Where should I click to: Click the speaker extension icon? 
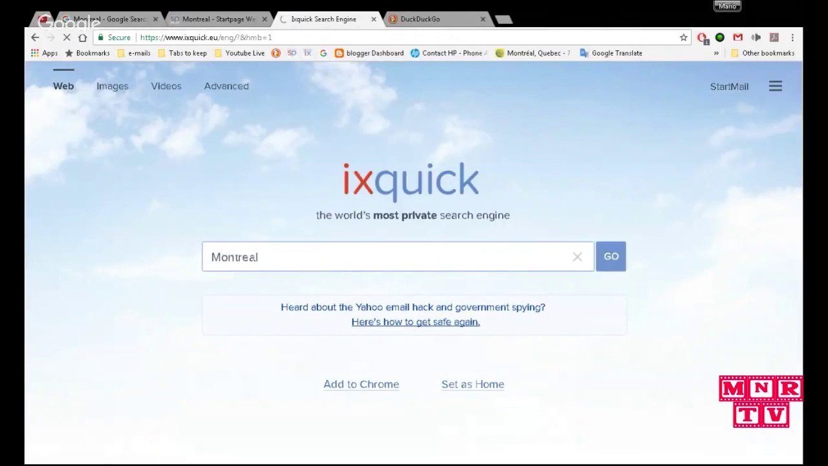tap(756, 38)
